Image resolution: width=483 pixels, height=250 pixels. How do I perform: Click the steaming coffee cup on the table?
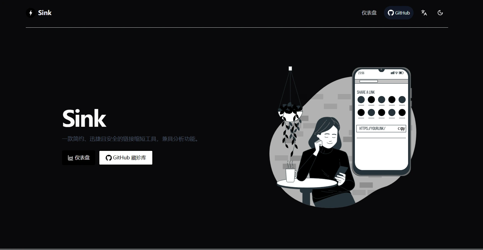point(291,173)
